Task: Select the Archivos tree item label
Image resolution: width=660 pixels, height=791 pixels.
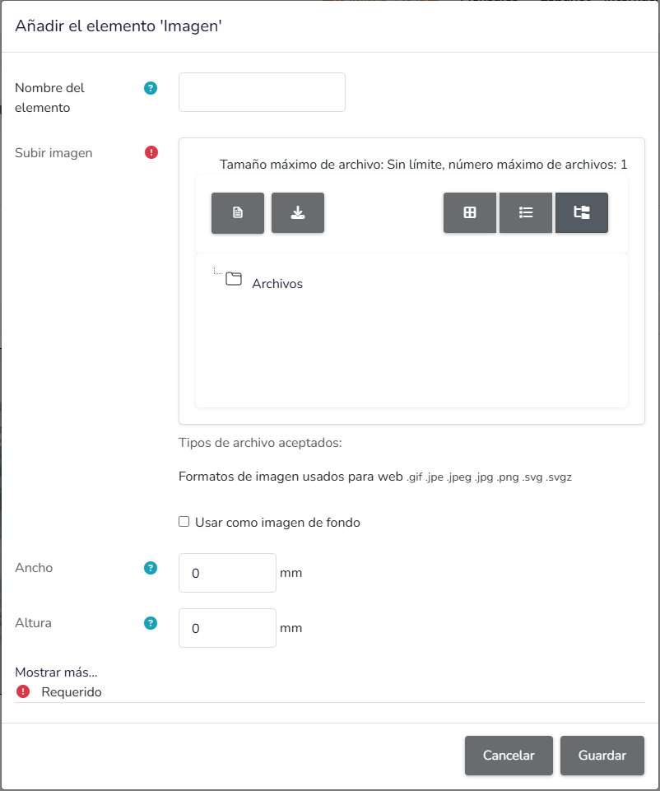Action: (277, 283)
